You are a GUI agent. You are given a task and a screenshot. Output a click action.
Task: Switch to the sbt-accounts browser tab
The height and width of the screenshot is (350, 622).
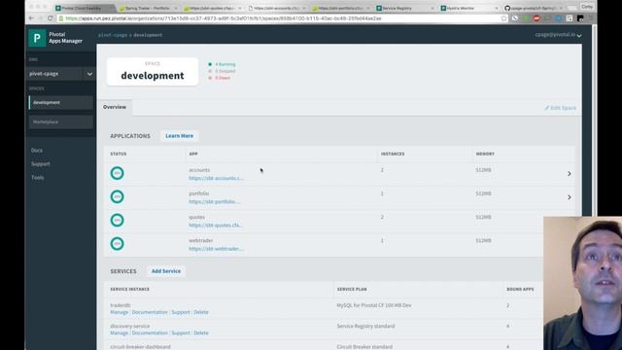[277, 8]
